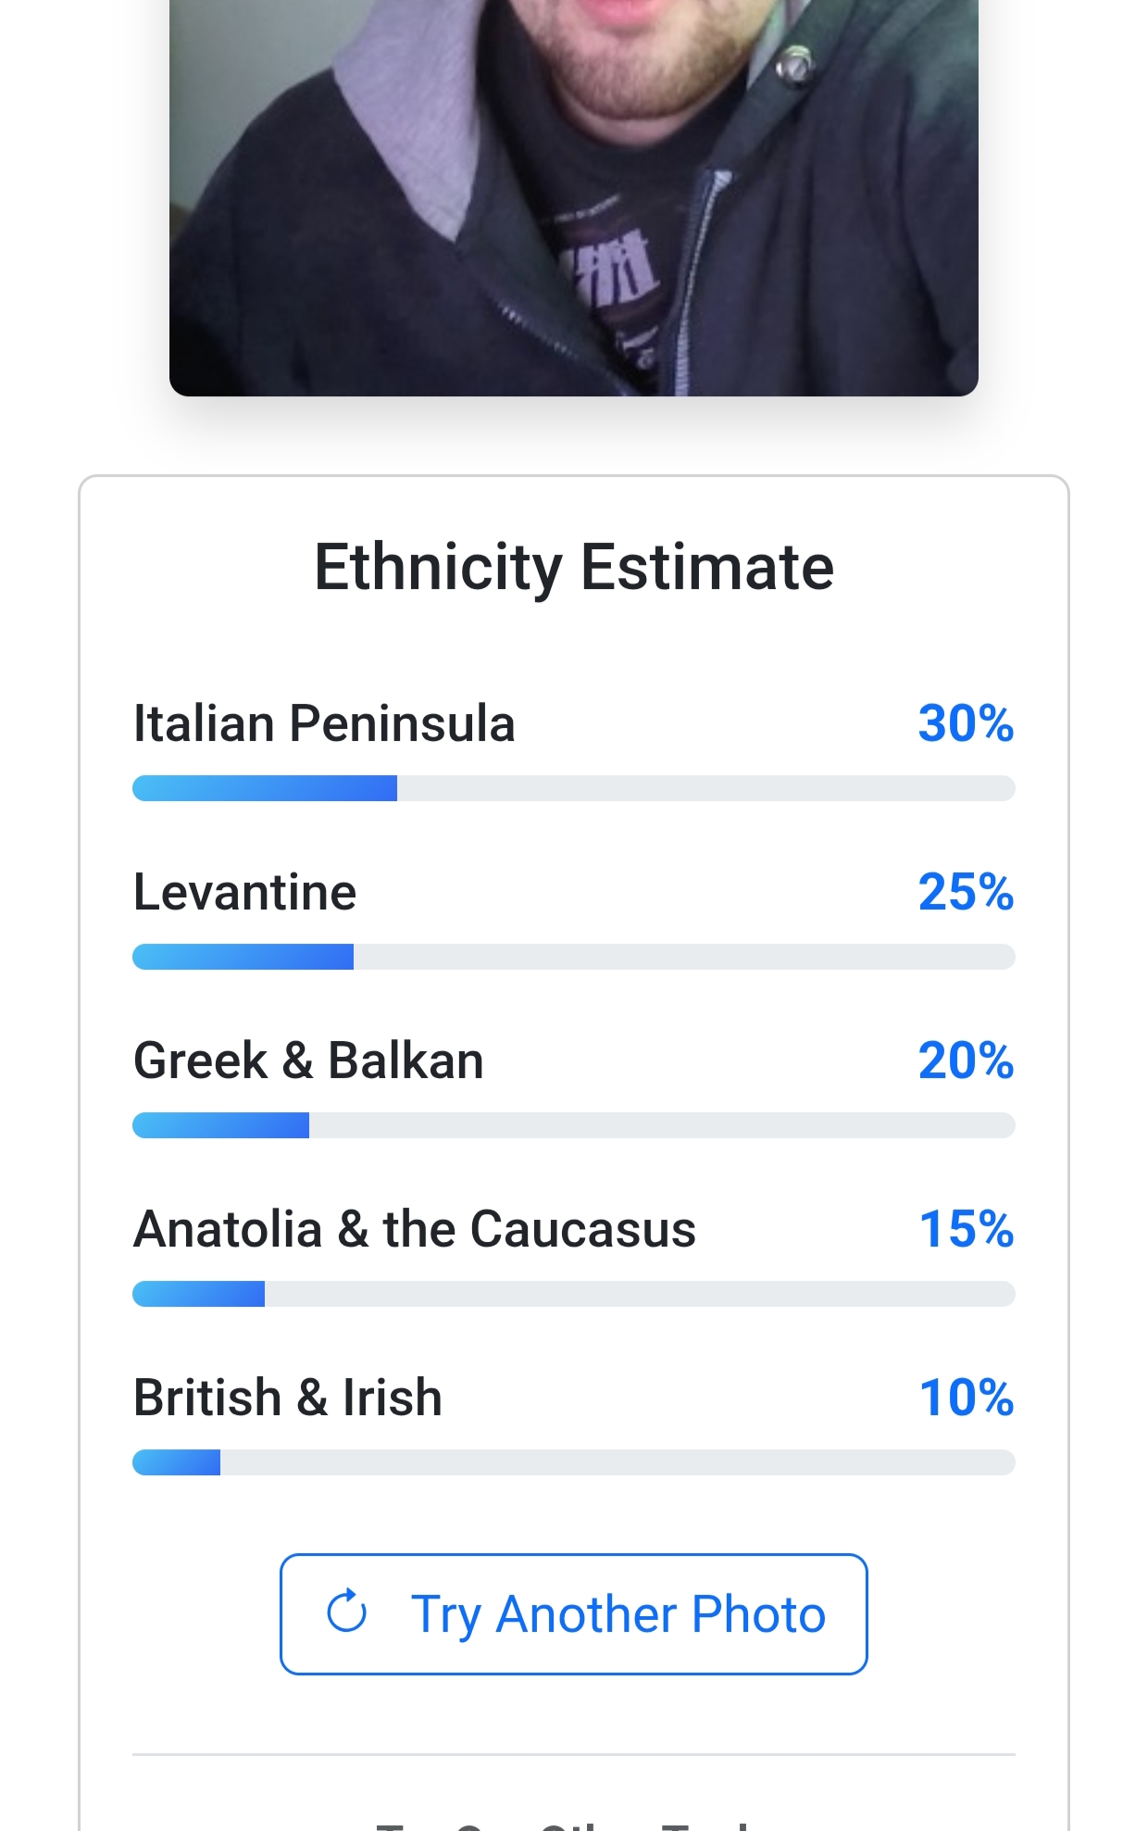Tap the Anatolia & the Caucasus progress bar
Viewport: 1148px width, 1831px height.
coord(573,1294)
